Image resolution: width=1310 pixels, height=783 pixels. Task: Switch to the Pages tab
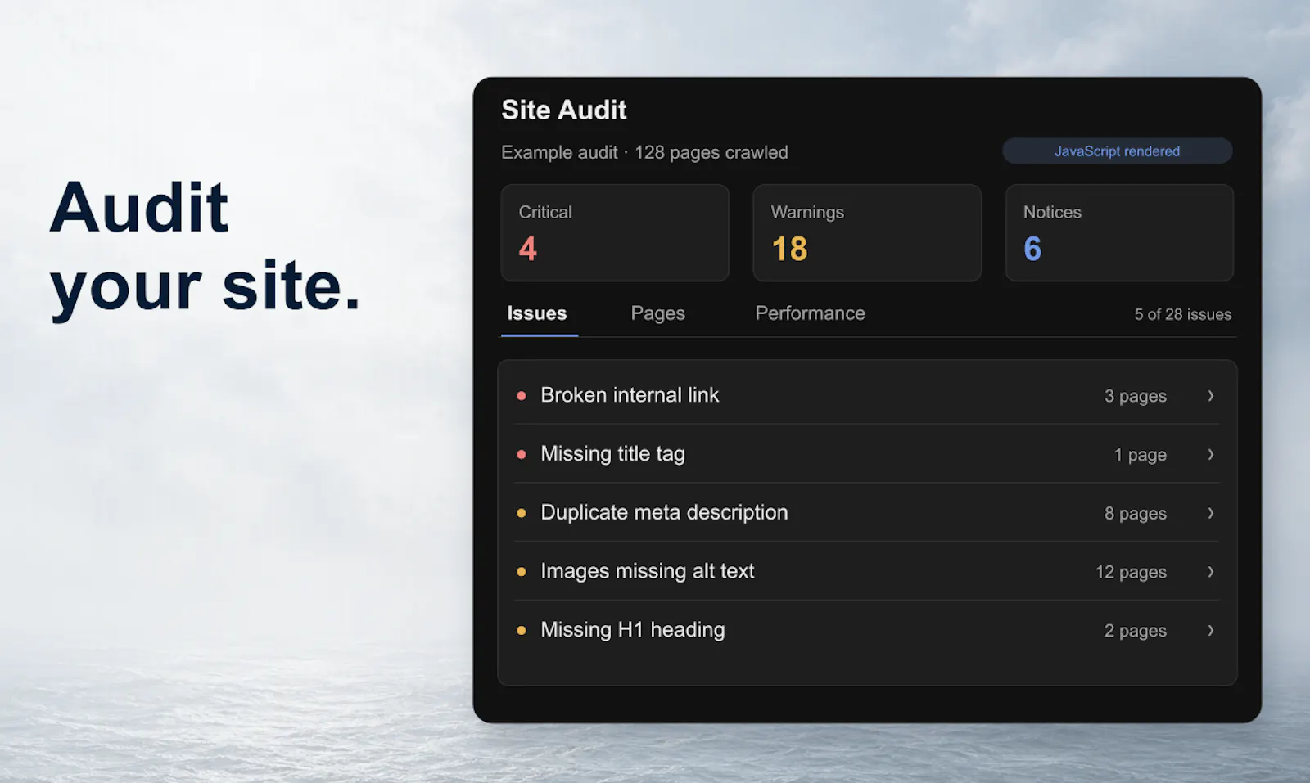click(x=658, y=313)
